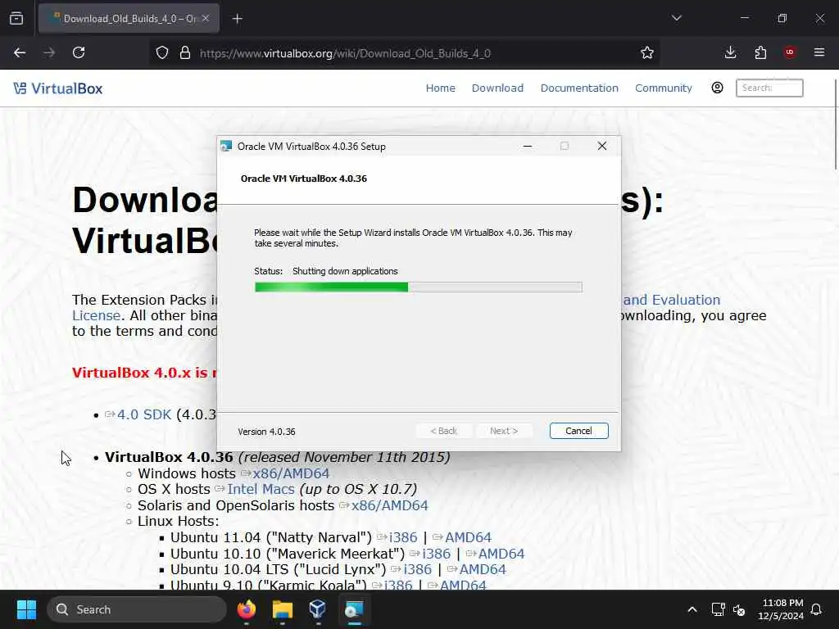Viewport: 839px width, 629px height.
Task: Open the License link in the paragraph
Action: click(x=97, y=315)
